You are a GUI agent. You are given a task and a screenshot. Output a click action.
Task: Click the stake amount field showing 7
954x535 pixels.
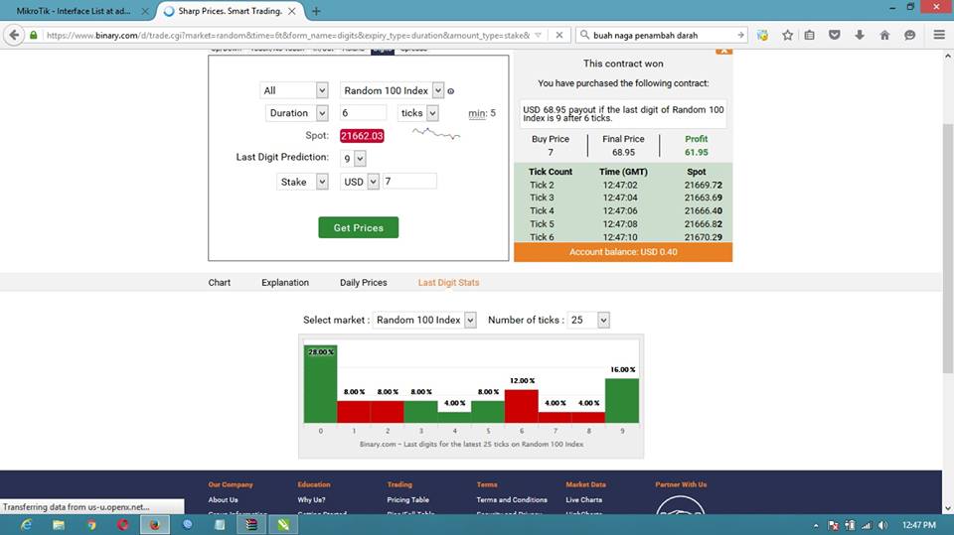(408, 182)
